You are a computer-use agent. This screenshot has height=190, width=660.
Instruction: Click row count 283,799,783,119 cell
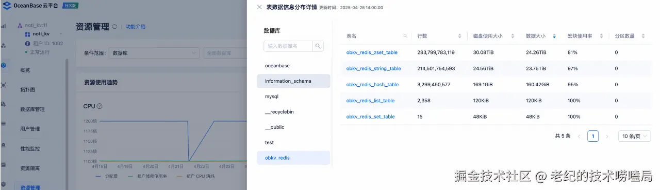(x=436, y=52)
